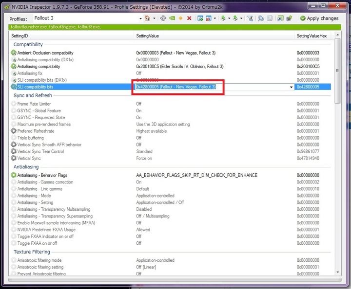This screenshot has width=351, height=289.
Task: Select the Antialiasing fix setting
Action: [x=170, y=73]
